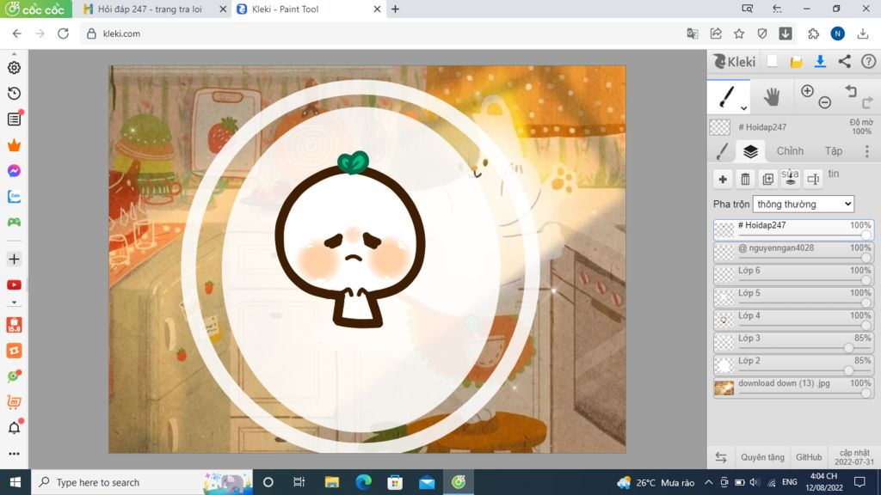Open the brush tool dropdown arrow
Screen dimensions: 881x495
click(743, 107)
